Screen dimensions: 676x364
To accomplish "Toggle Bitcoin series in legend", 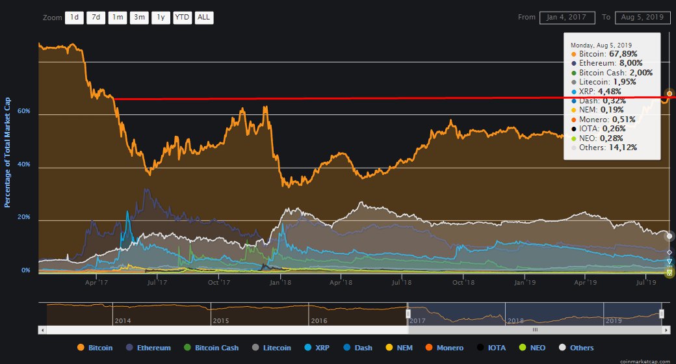I will tap(95, 348).
